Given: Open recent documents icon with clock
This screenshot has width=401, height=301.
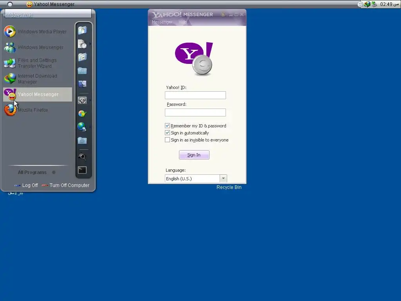Looking at the screenshot, I should click(82, 44).
